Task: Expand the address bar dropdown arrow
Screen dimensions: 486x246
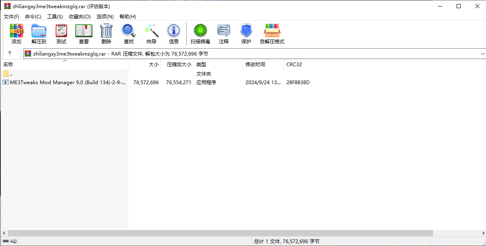Action: (483, 54)
